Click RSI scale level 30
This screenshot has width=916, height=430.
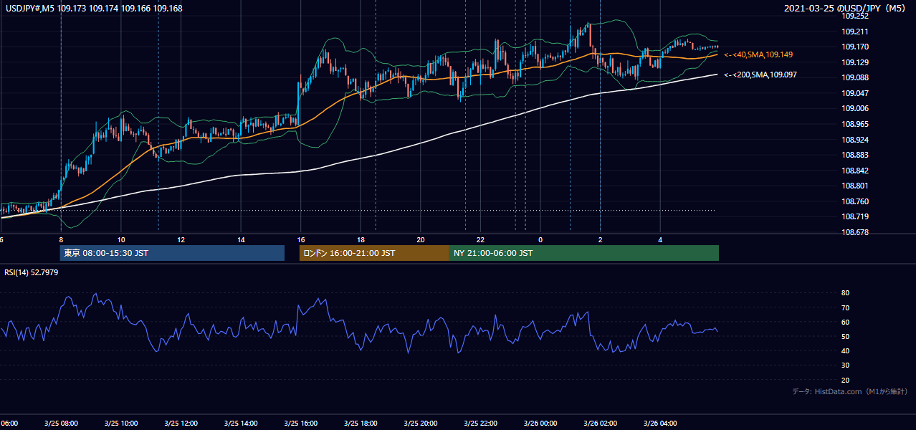click(845, 365)
